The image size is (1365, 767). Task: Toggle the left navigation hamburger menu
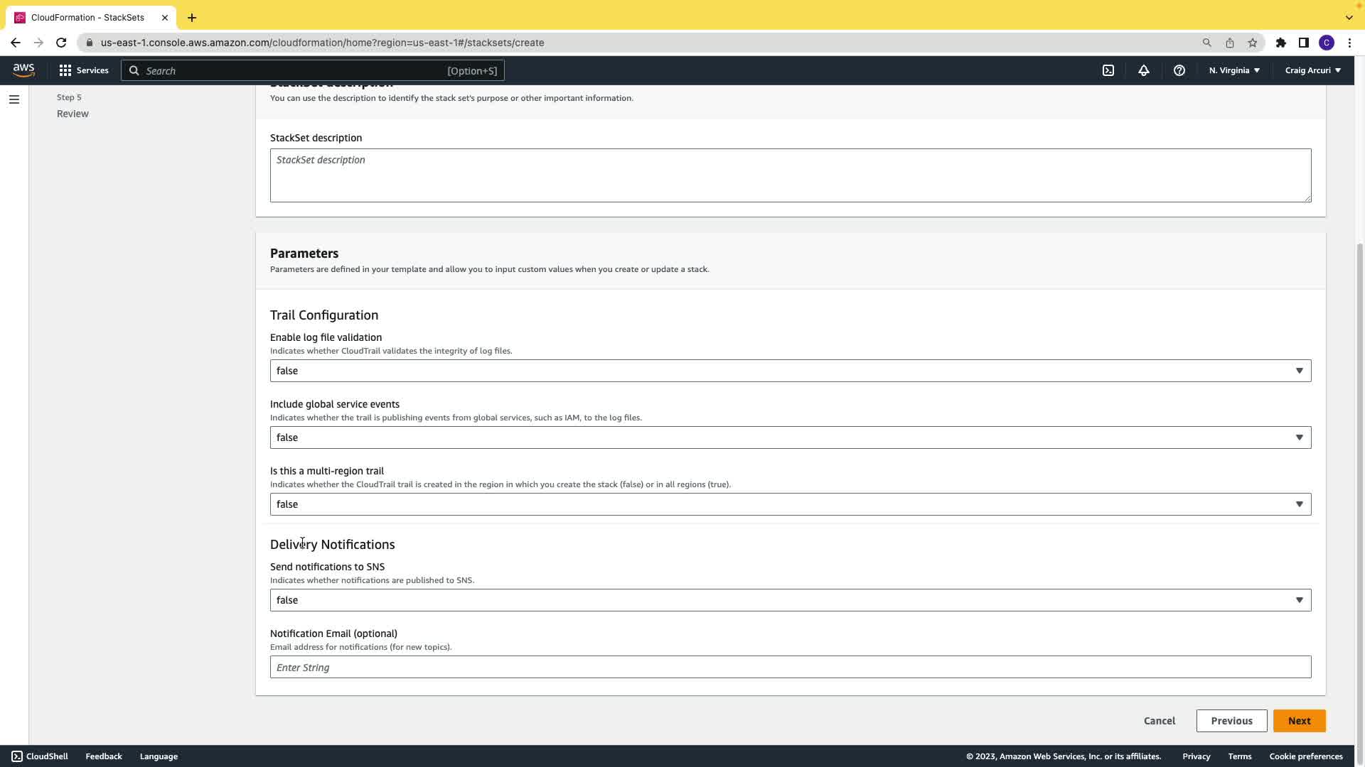tap(14, 99)
